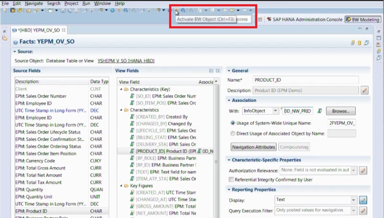Collapse all nodes in View Fields

point(211,71)
